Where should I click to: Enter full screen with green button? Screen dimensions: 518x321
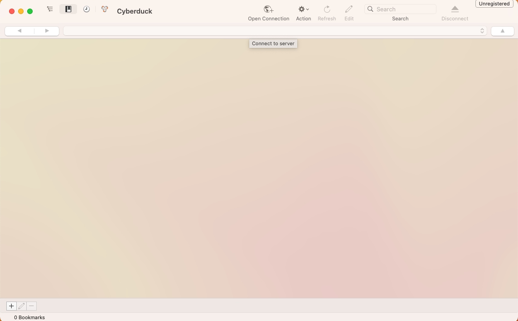tap(30, 11)
